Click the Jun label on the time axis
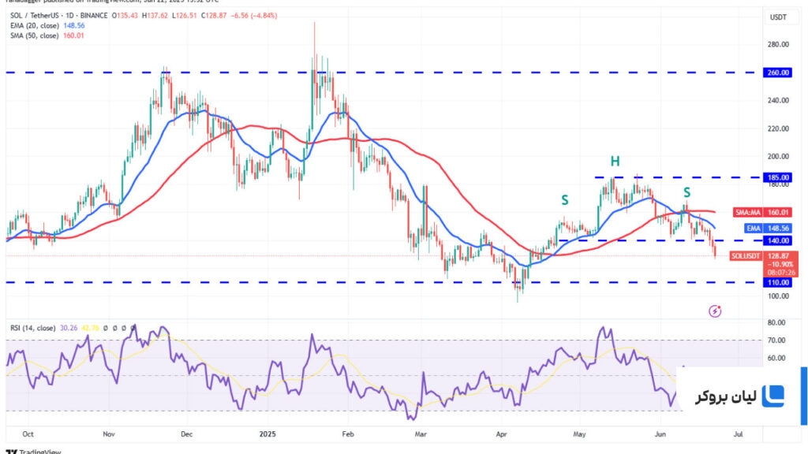This screenshot has width=808, height=454. pyautogui.click(x=660, y=434)
